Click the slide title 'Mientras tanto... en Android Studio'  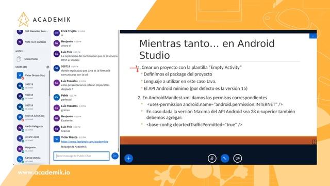207,50
